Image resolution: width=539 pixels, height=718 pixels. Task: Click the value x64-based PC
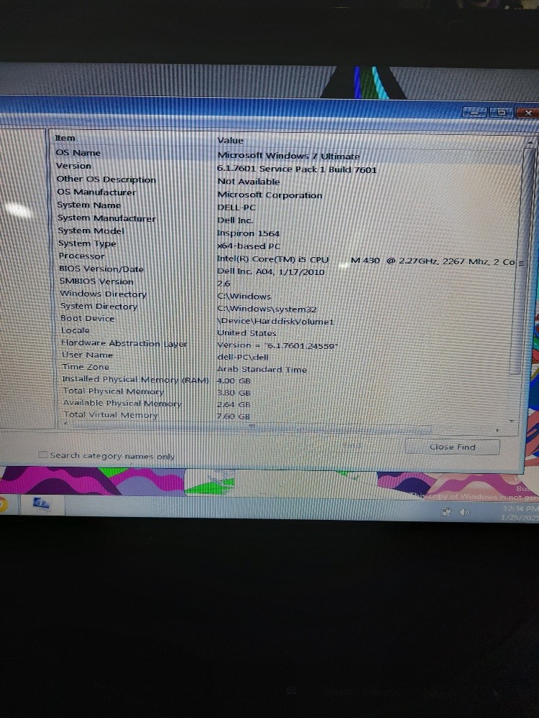point(249,246)
